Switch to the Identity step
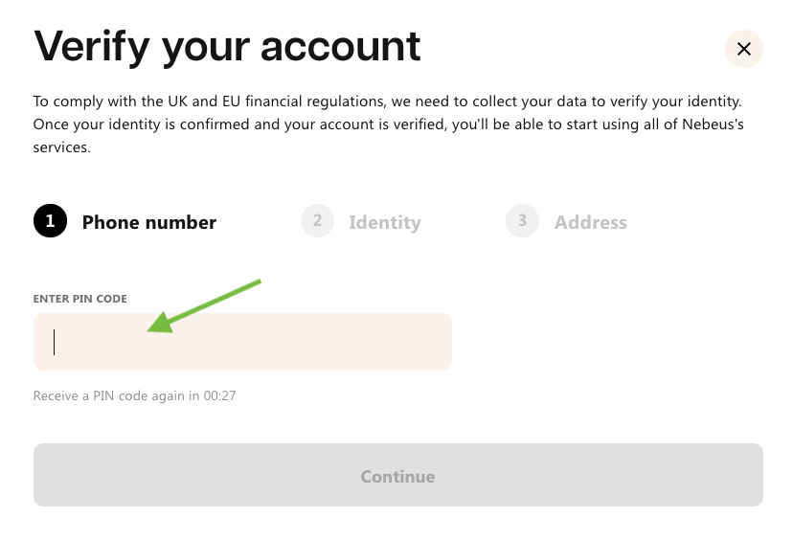Screen dimensions: 793x540 (x=385, y=222)
